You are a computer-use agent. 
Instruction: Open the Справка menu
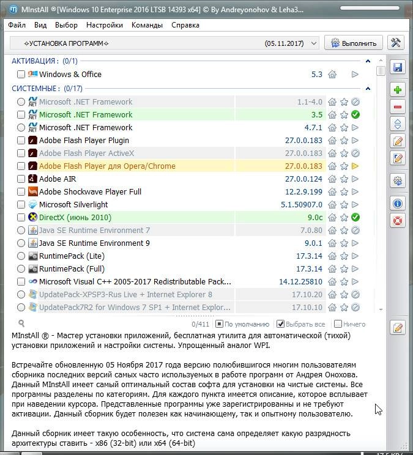pyautogui.click(x=185, y=25)
